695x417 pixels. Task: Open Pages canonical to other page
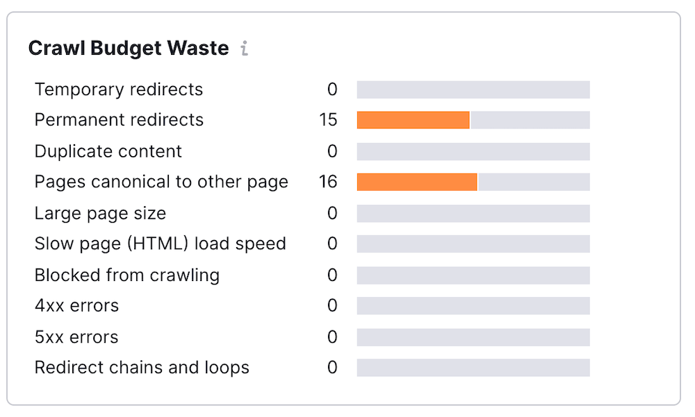(161, 182)
